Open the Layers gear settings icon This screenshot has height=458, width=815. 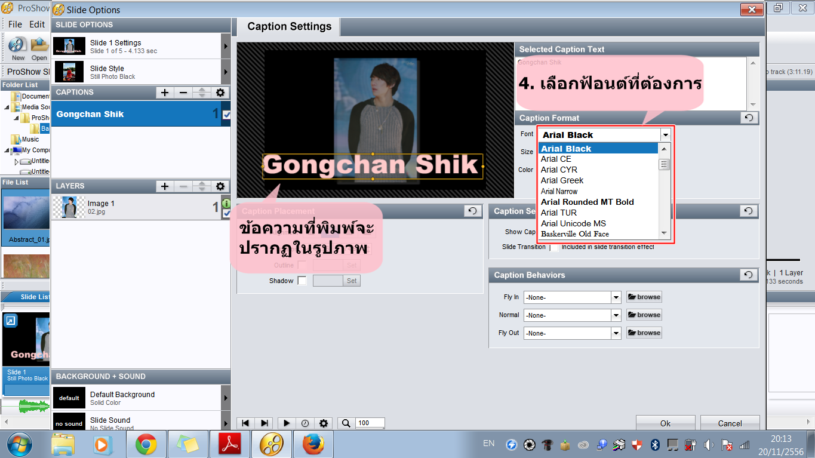(x=220, y=186)
